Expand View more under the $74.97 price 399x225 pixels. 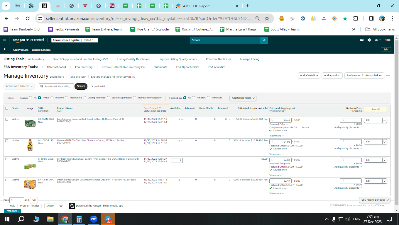(x=276, y=193)
